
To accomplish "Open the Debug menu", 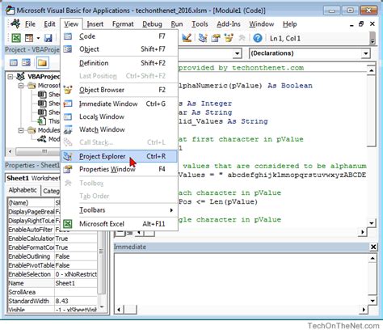I will (152, 24).
